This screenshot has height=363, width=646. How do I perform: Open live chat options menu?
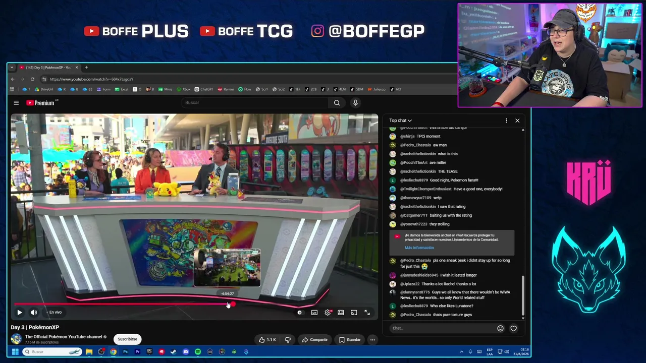(x=506, y=120)
